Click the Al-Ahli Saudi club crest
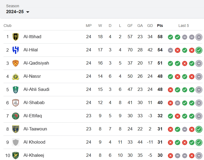The image size is (204, 160). pos(16,90)
